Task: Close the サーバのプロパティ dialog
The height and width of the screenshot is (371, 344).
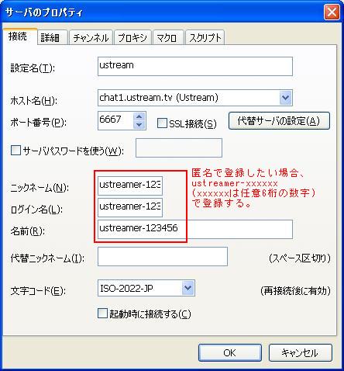Action: click(x=332, y=12)
